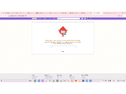Viewport: 126px width, 94px height.
Task: Focus the search field in the purple navbar
Action: pos(69,19)
